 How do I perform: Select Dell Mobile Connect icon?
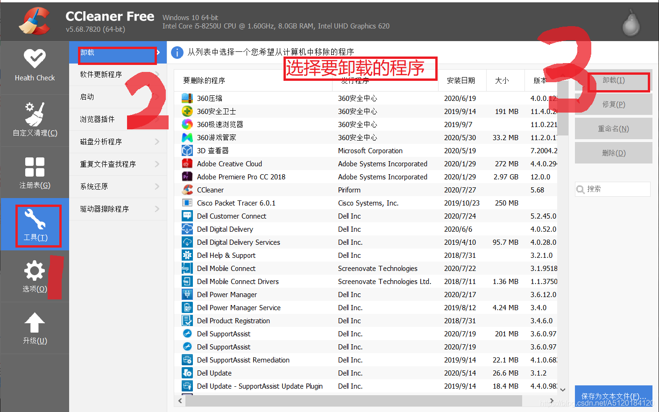coord(187,268)
